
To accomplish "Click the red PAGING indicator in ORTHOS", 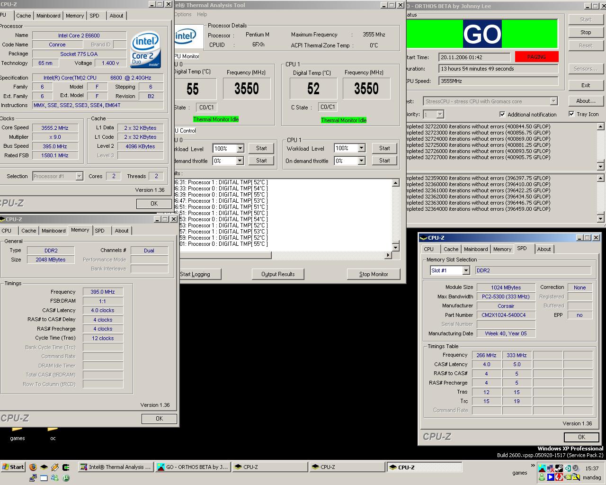I will tap(536, 56).
